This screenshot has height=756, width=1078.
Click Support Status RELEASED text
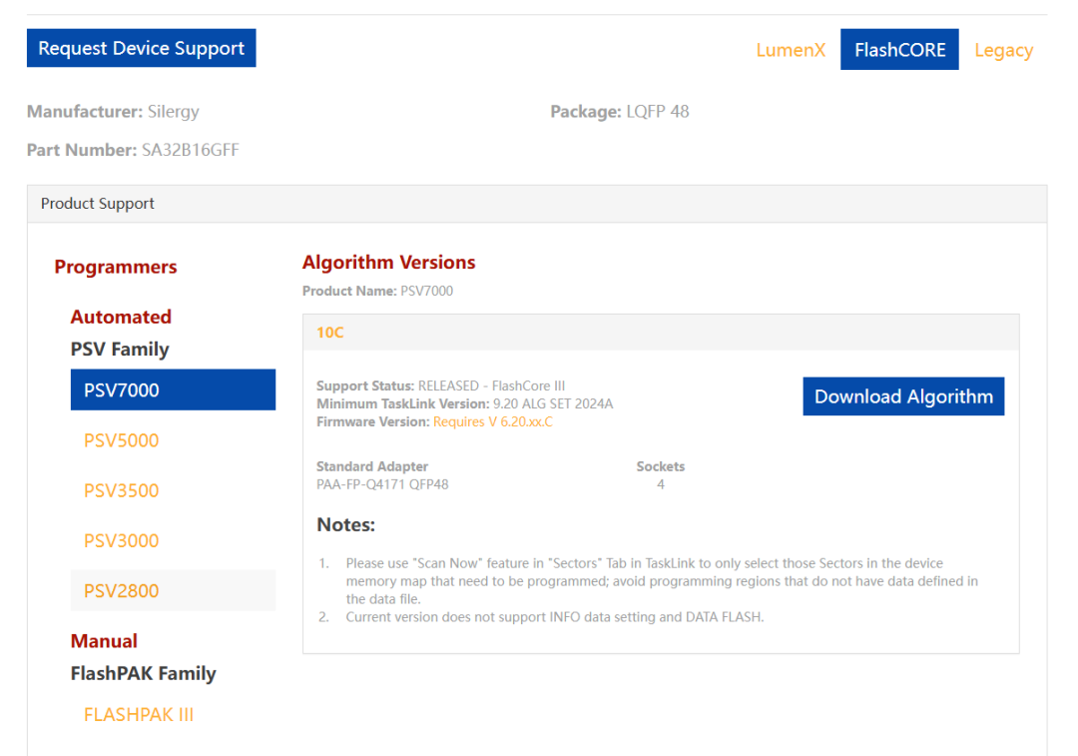441,385
